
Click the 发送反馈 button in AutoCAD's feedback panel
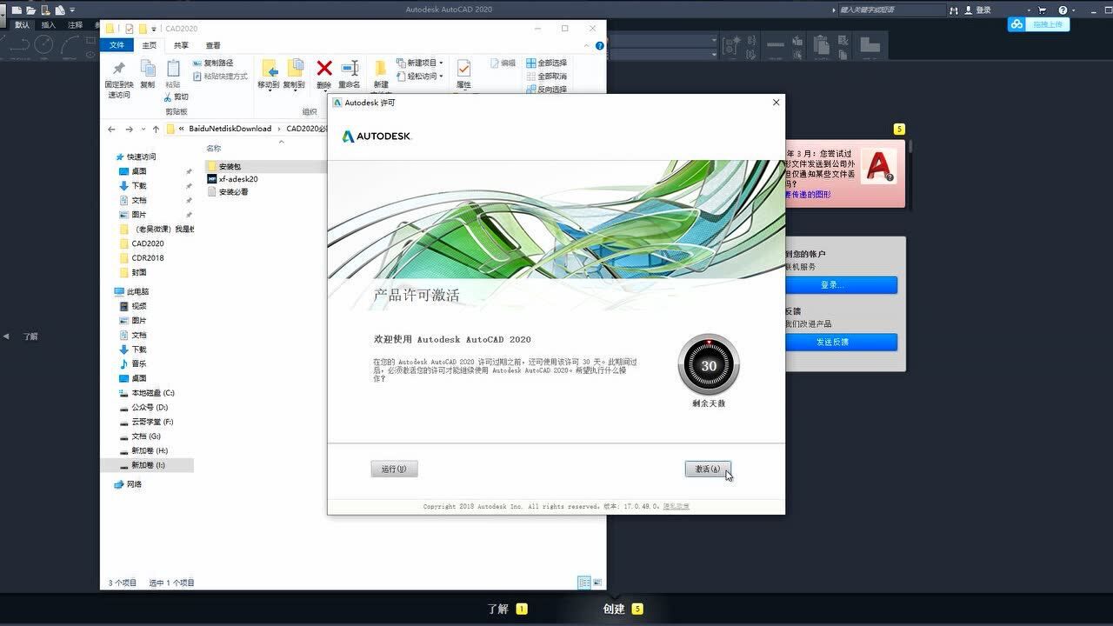[x=841, y=342]
